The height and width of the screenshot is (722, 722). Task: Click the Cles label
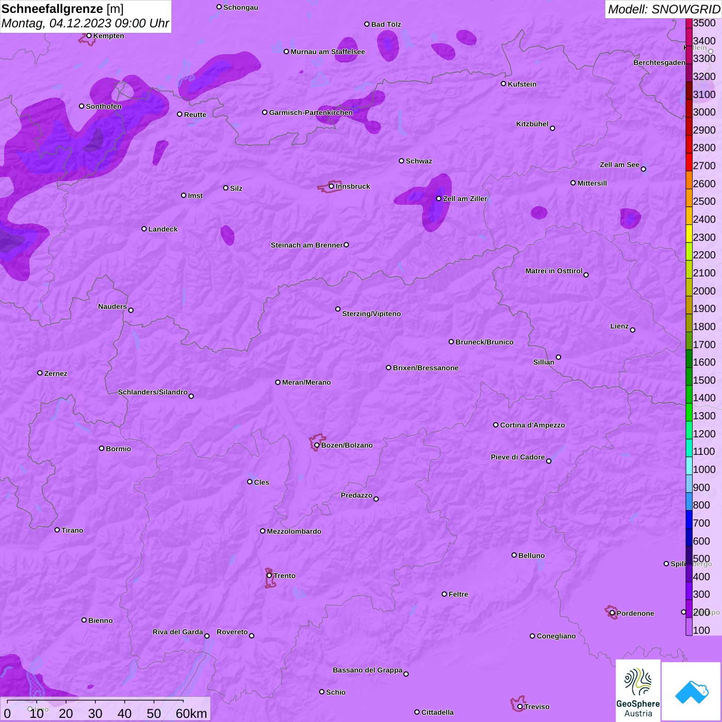[x=261, y=482]
